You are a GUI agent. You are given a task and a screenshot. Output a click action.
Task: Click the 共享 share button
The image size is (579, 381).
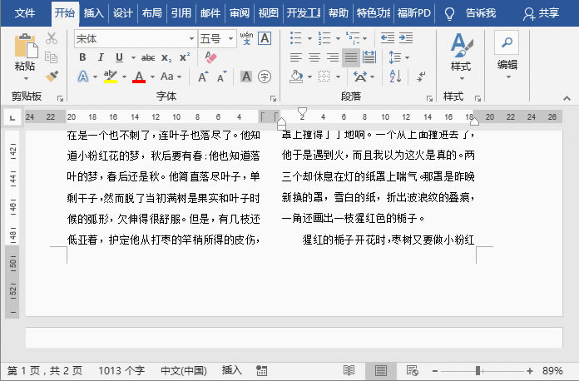pos(542,13)
